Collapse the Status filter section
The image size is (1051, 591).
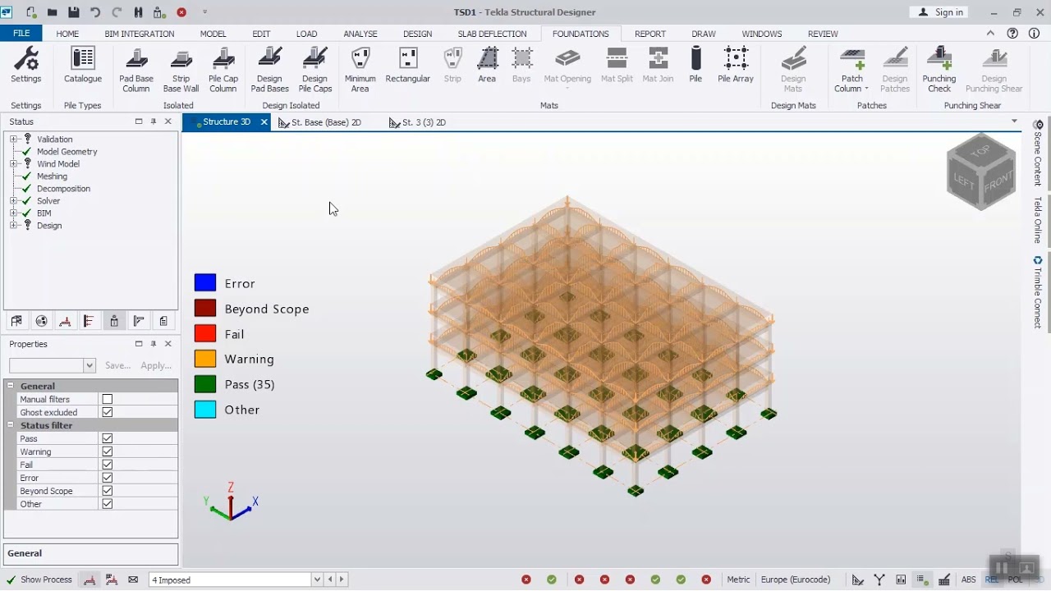(11, 425)
